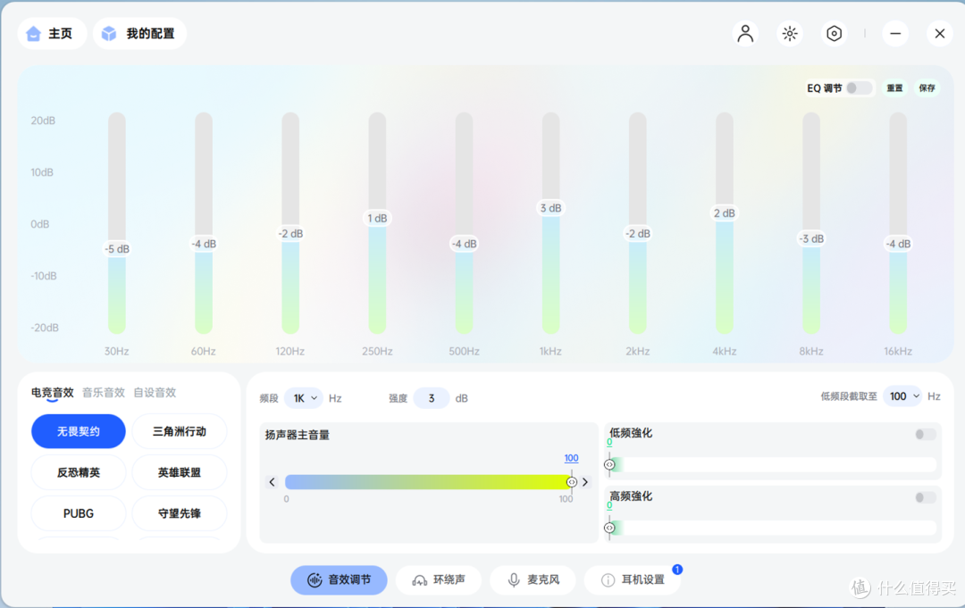Select the 无畏契约 preset
Screen dimensions: 965x608
[78, 431]
